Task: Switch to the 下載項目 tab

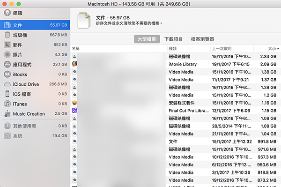Action: click(x=173, y=39)
